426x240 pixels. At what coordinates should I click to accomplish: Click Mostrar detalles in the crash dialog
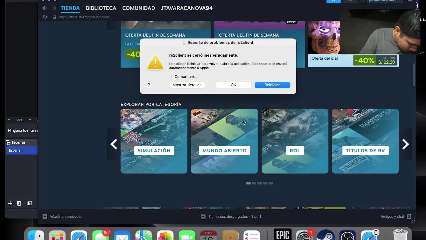point(187,85)
